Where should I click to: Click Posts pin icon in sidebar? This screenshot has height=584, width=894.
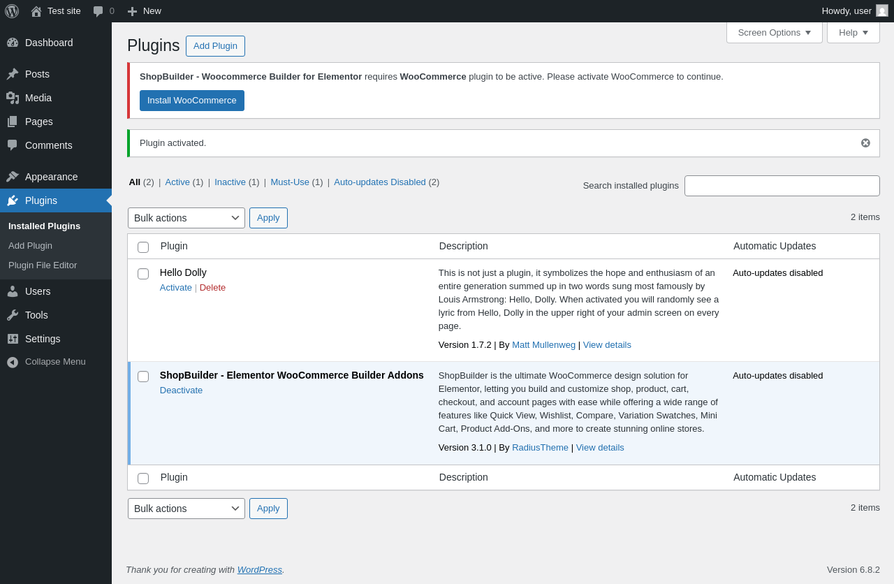pyautogui.click(x=13, y=74)
